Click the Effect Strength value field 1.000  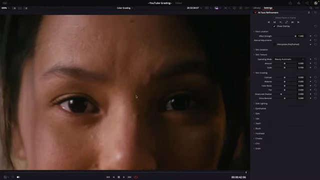pyautogui.click(x=301, y=36)
